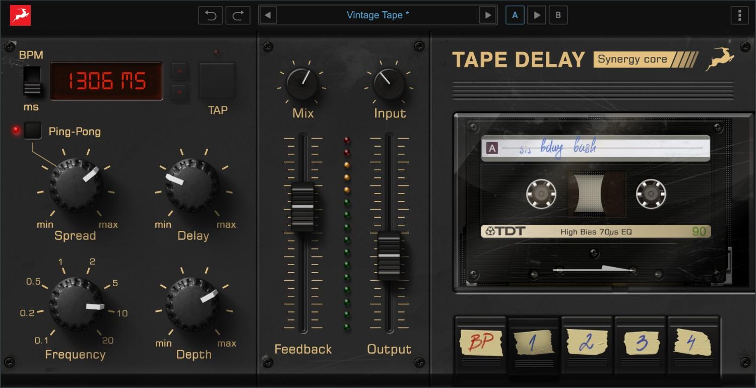Select next preset with right arrow
756x388 pixels.
(488, 15)
